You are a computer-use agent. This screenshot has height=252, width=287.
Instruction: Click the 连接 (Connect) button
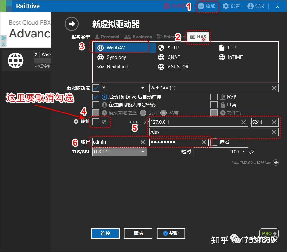tap(105, 233)
